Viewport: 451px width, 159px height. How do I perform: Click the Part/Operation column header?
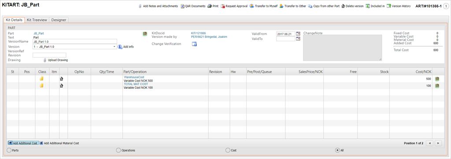coord(165,72)
